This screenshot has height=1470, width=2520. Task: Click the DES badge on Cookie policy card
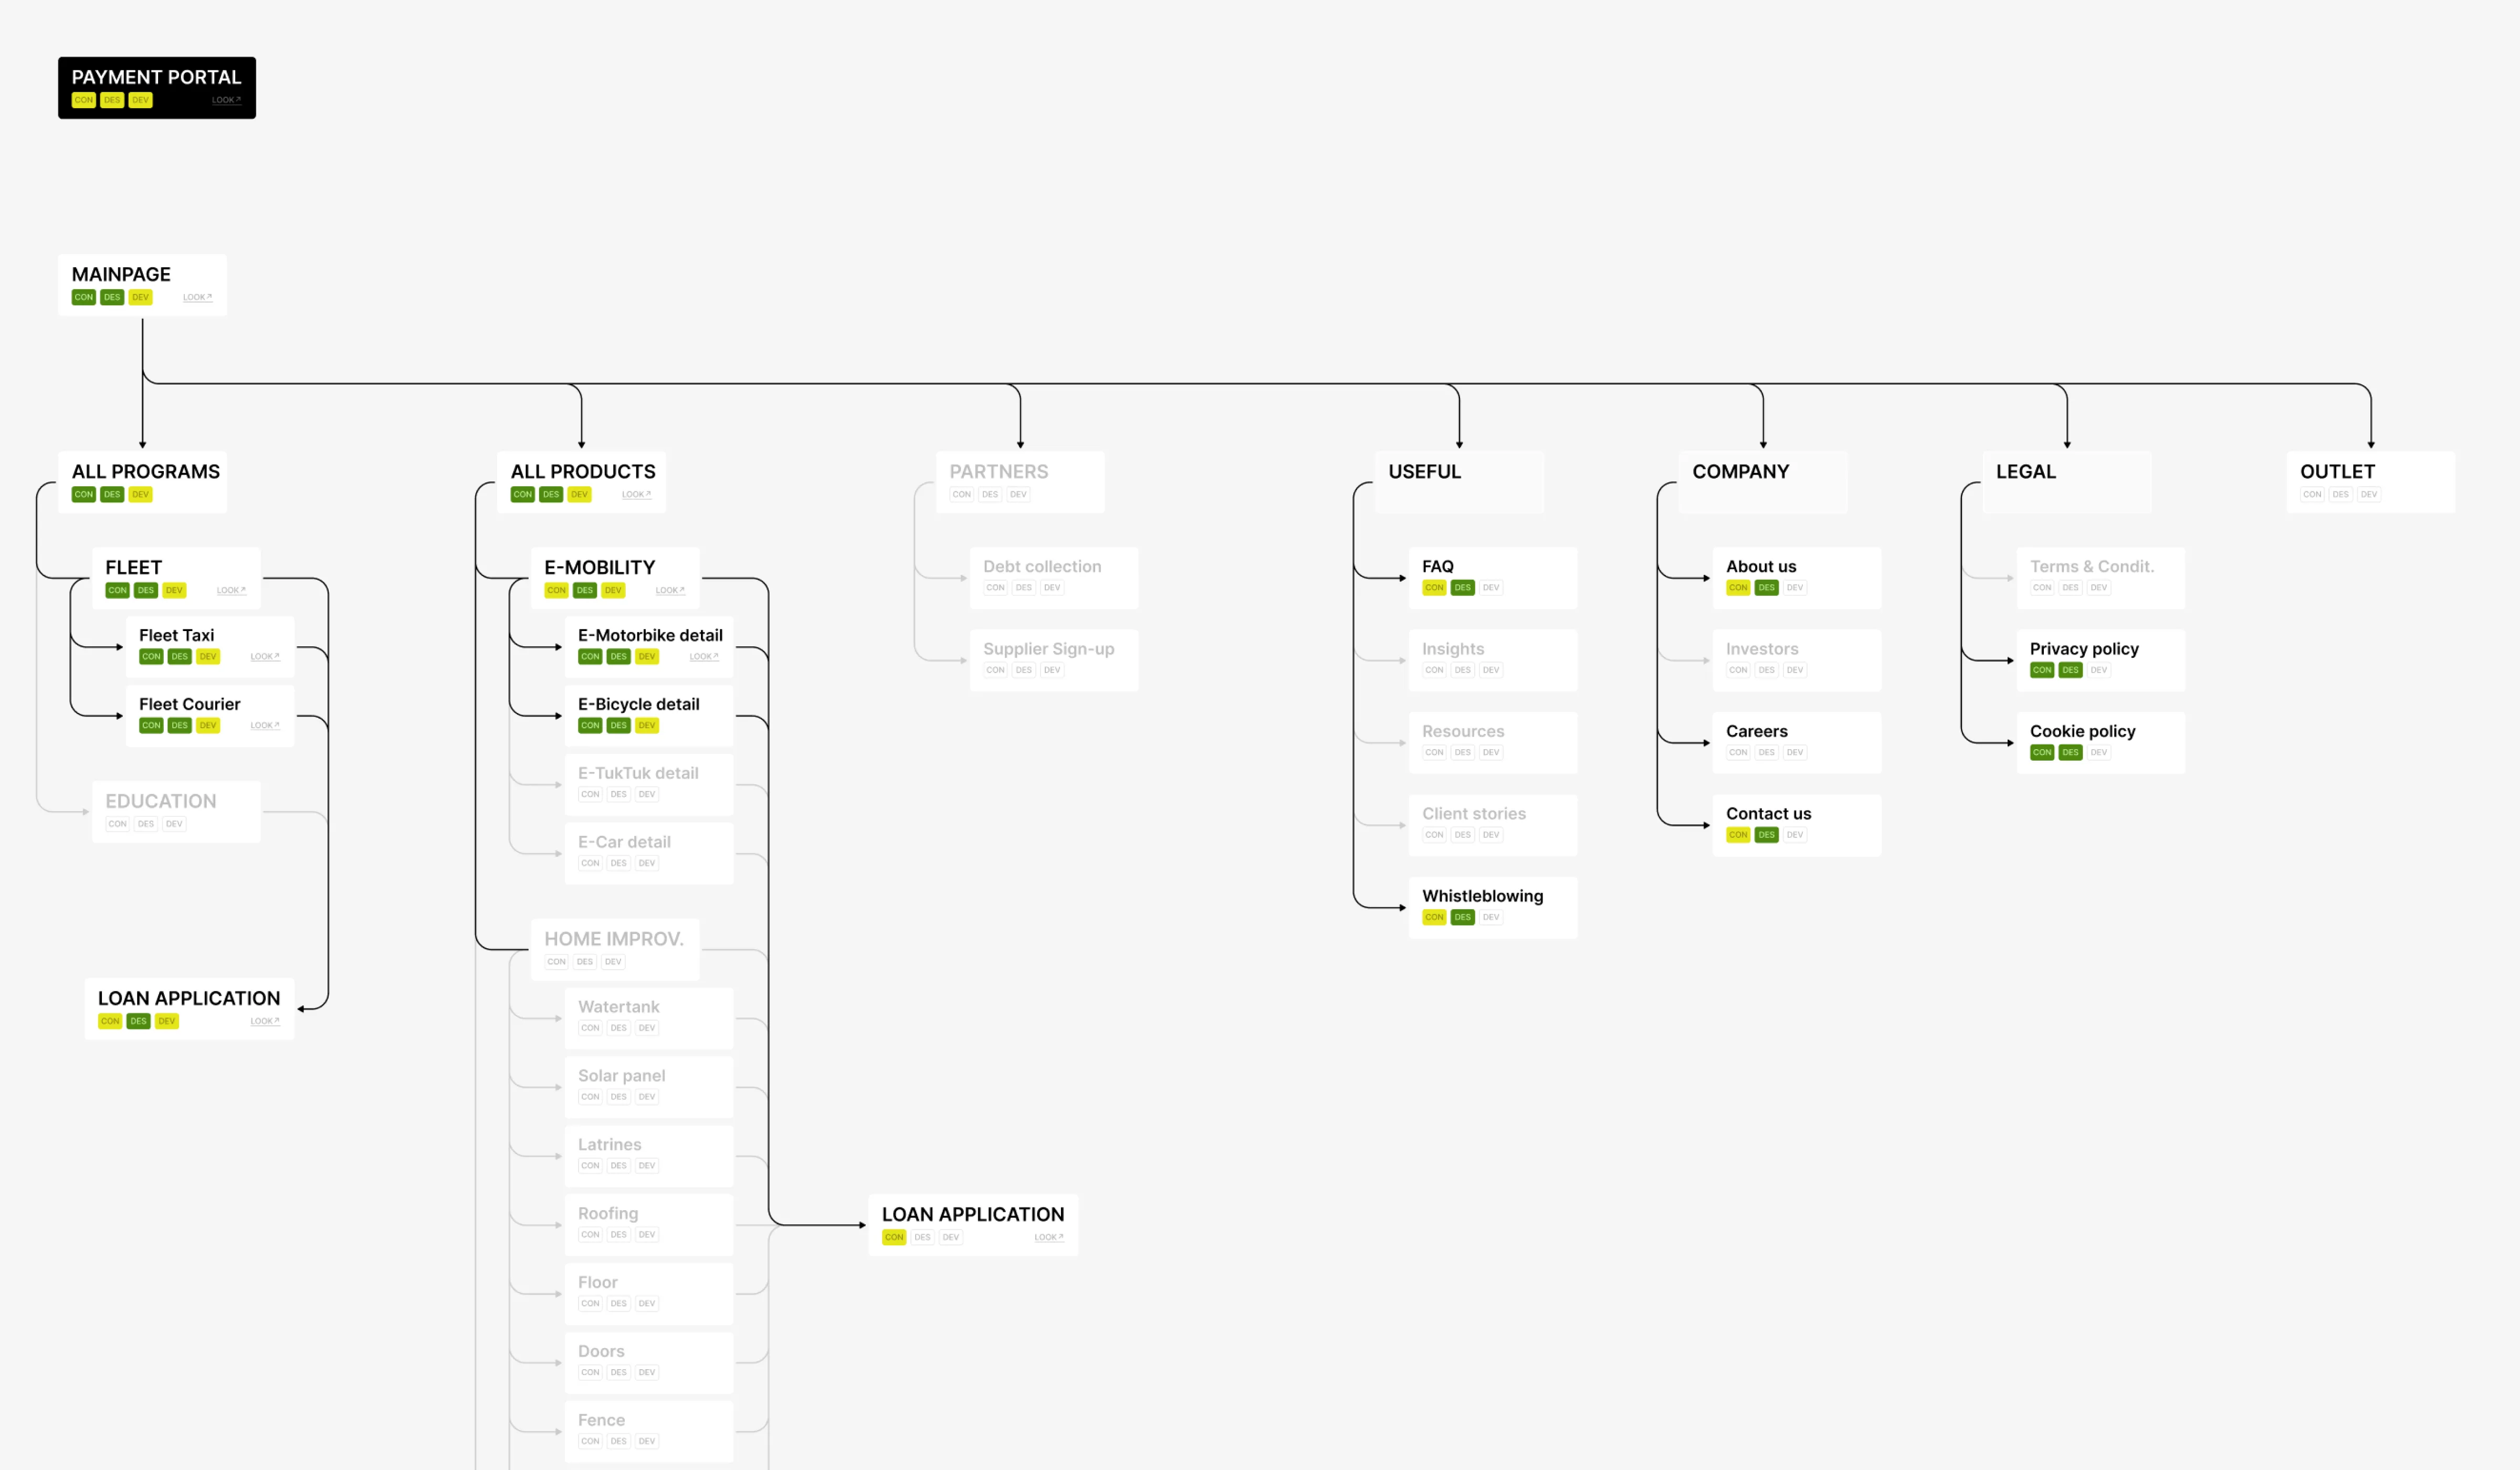2070,752
